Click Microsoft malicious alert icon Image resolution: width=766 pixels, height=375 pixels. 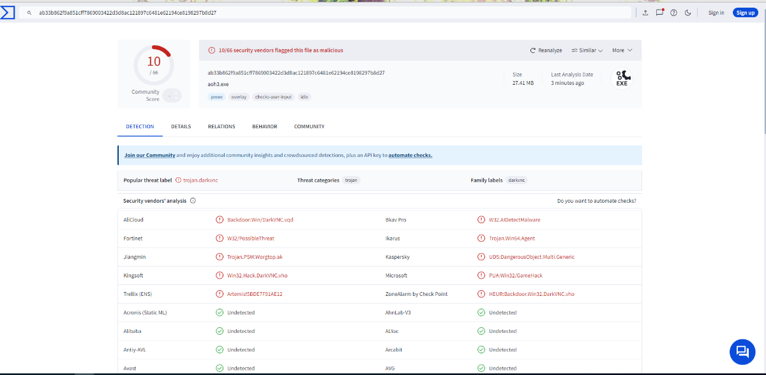coord(481,276)
